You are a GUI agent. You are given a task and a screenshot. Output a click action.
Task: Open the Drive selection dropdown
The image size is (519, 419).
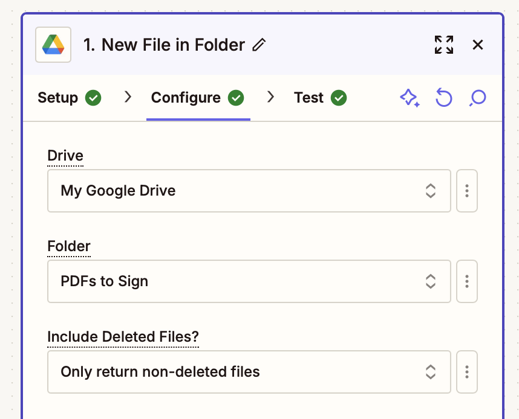pyautogui.click(x=249, y=191)
